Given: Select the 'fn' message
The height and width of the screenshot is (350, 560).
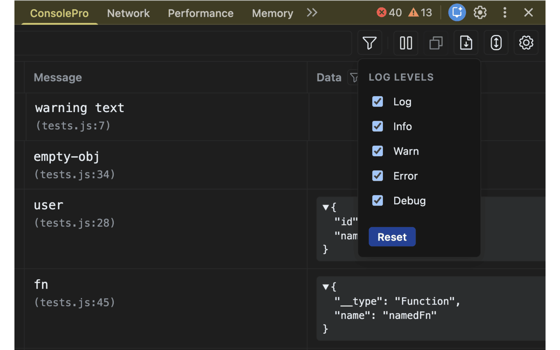Looking at the screenshot, I should point(41,285).
